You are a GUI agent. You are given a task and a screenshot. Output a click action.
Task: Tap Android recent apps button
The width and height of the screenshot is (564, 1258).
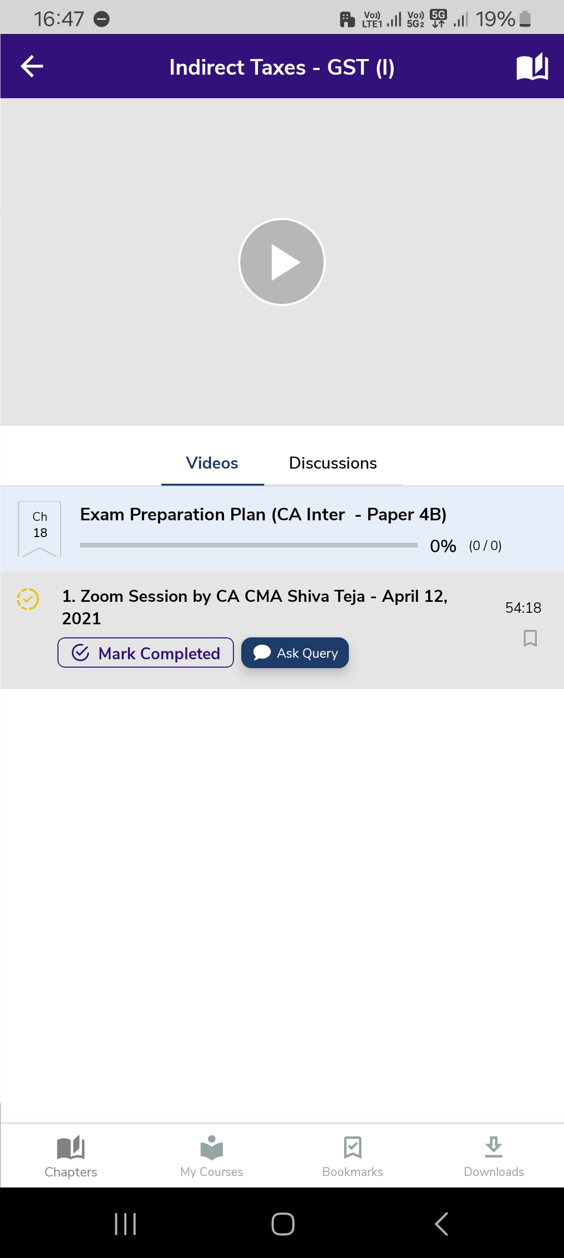(125, 1224)
